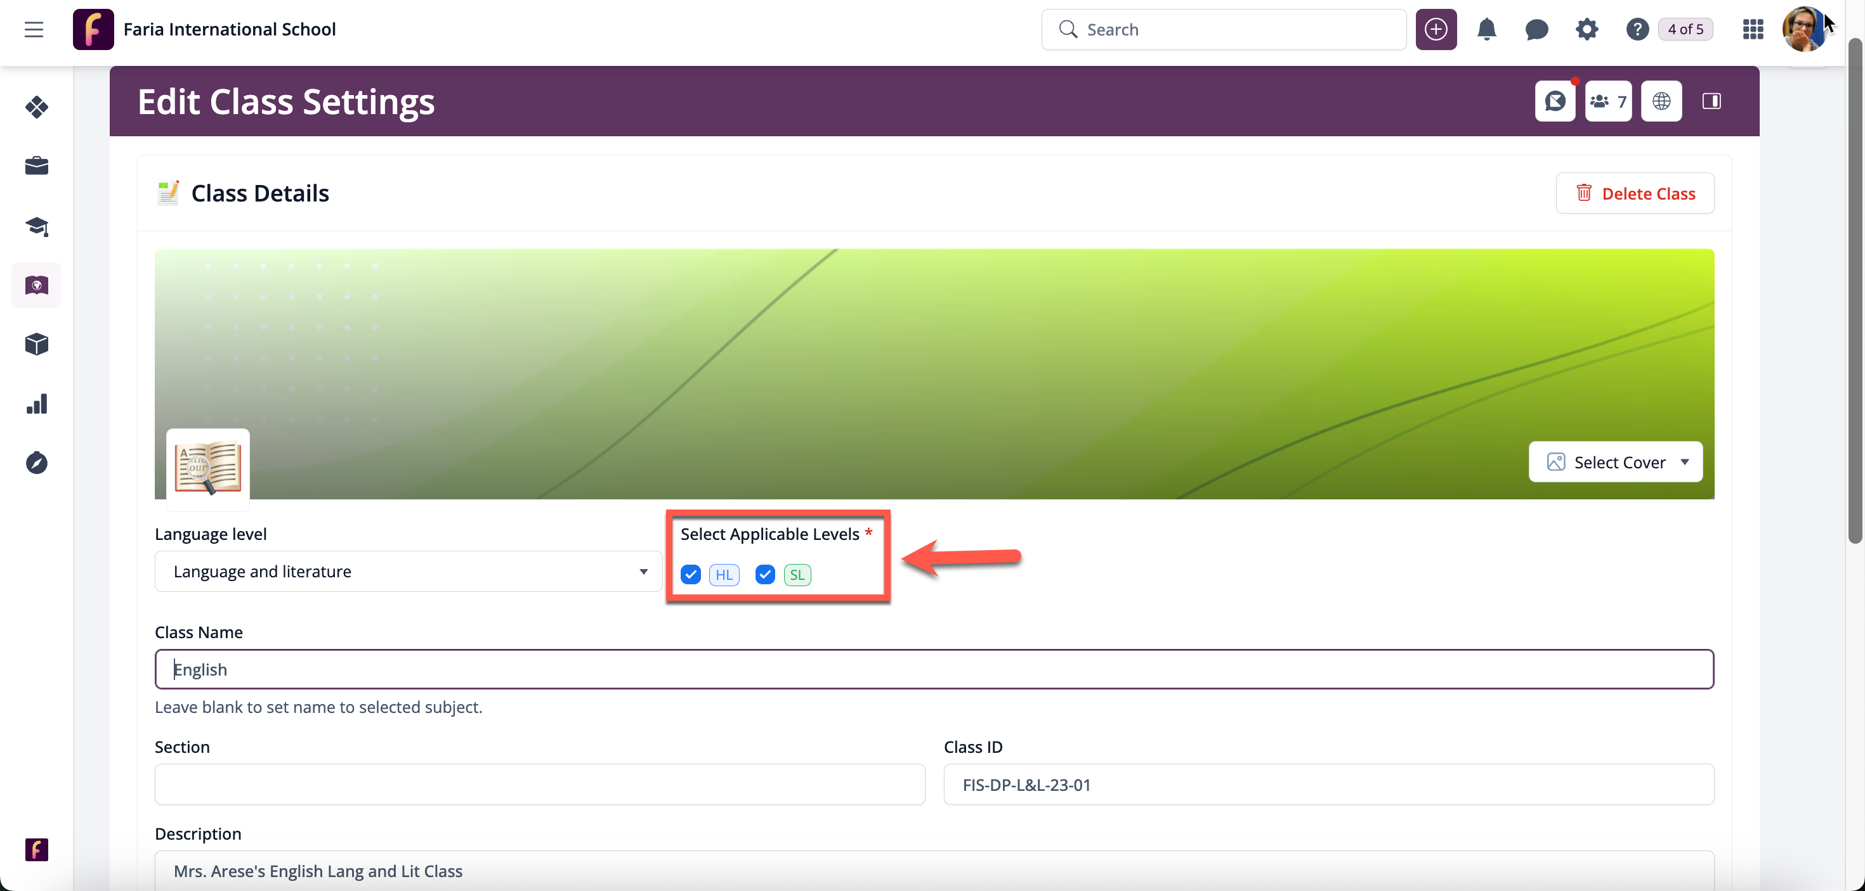Viewport: 1865px width, 891px height.
Task: Open the apps grid launcher
Action: coord(1753,30)
